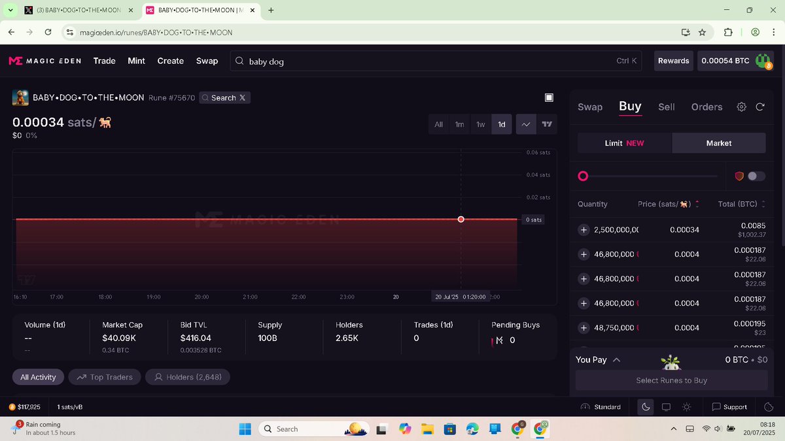This screenshot has width=785, height=441.
Task: Click the pink quantity slider handle
Action: click(583, 176)
